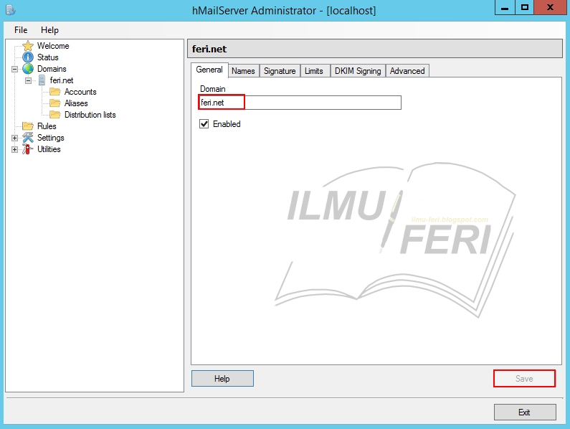Click the Settings tools icon
Image resolution: width=570 pixels, height=429 pixels.
[28, 138]
